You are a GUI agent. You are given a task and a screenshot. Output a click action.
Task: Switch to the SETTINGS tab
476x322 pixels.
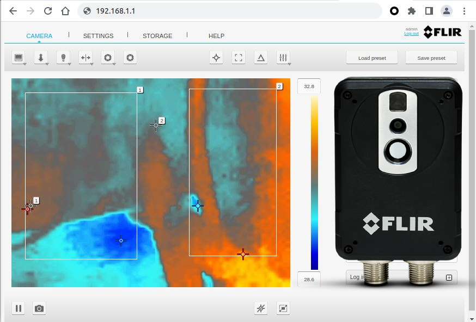tap(98, 36)
